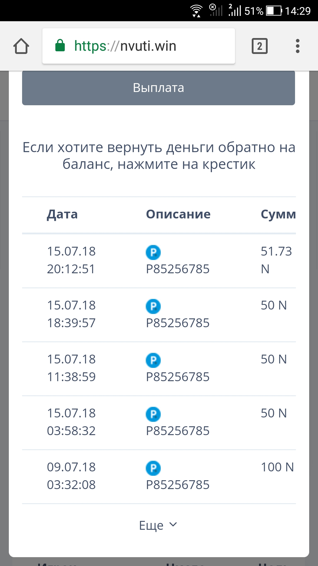The width and height of the screenshot is (318, 566).
Task: Tap the browser home icon
Action: coord(21,46)
